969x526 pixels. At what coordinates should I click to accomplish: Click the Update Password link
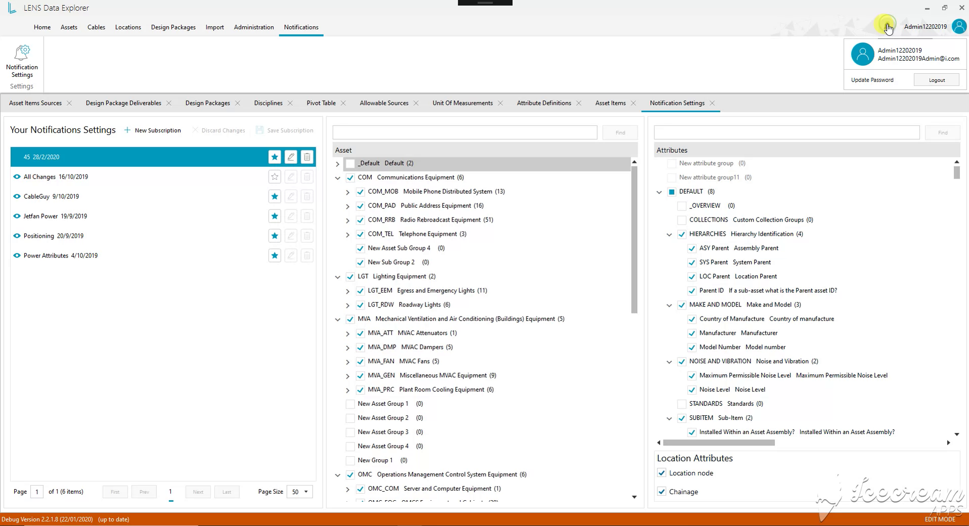pos(872,80)
